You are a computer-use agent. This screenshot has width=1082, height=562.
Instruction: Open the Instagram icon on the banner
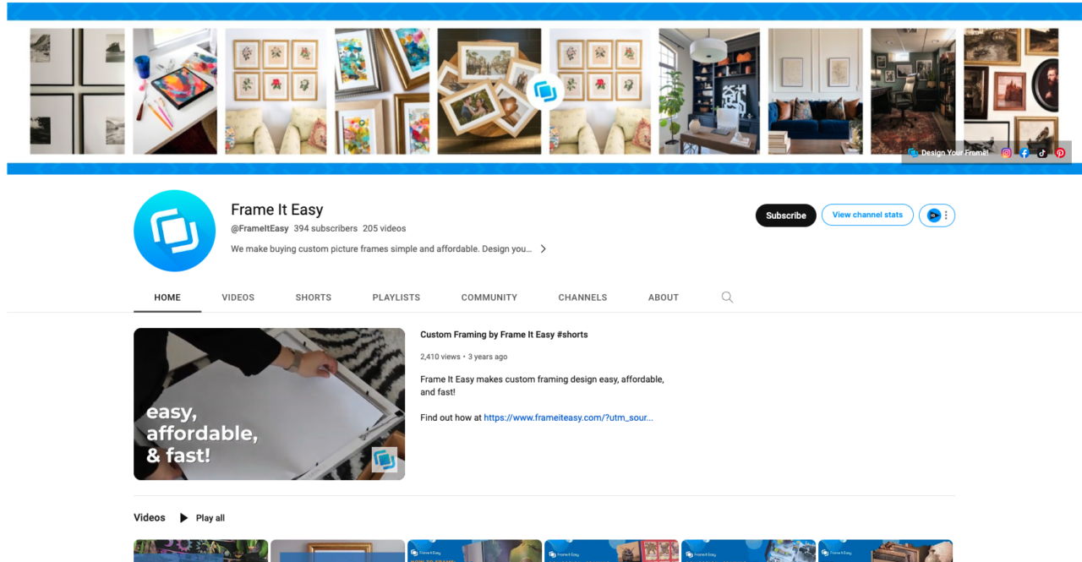tap(1006, 153)
